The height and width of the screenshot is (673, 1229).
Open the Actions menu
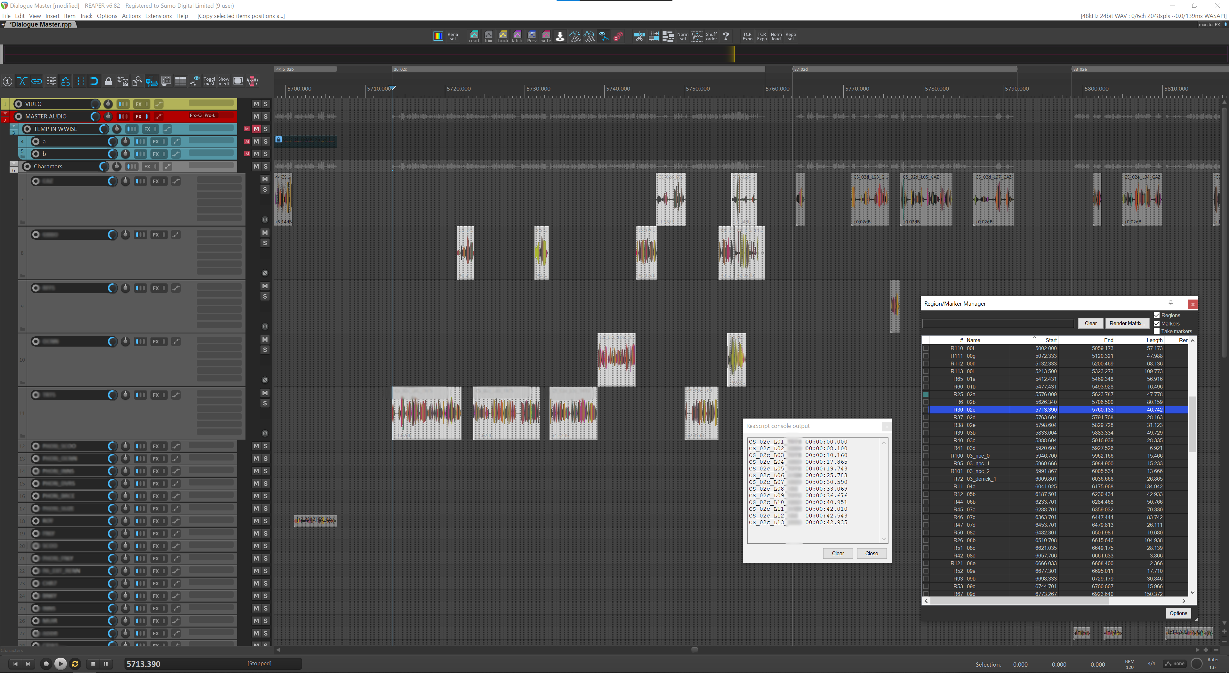pyautogui.click(x=131, y=16)
